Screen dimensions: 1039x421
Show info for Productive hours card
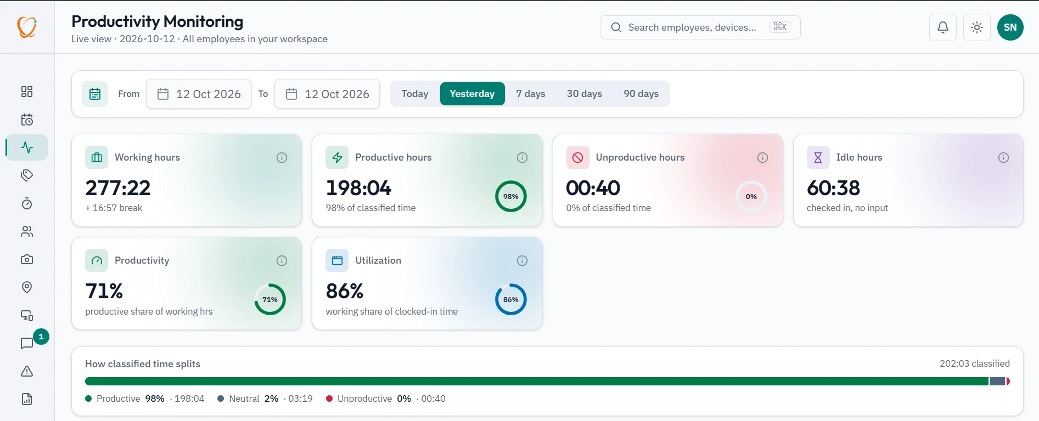[523, 158]
